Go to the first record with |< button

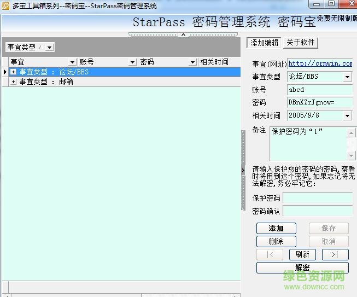click(270, 255)
